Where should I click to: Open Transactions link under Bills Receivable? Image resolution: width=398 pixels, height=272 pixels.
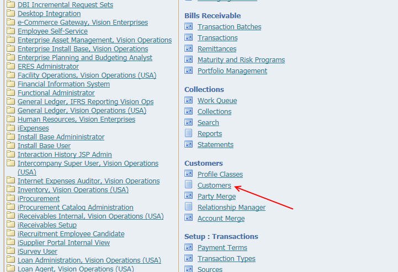[217, 38]
